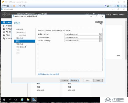Screen dimensions: 128x103
Task: Go to 先决条件检查 wizard step
Action: [x=21, y=47]
